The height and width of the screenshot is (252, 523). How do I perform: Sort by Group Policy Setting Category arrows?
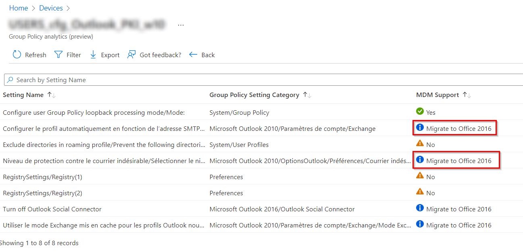(307, 95)
